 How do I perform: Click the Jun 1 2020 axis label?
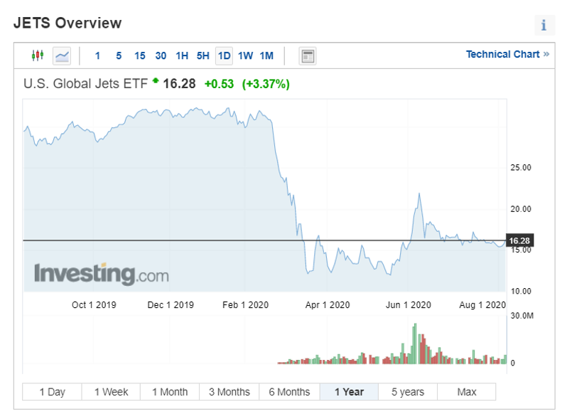coord(409,305)
